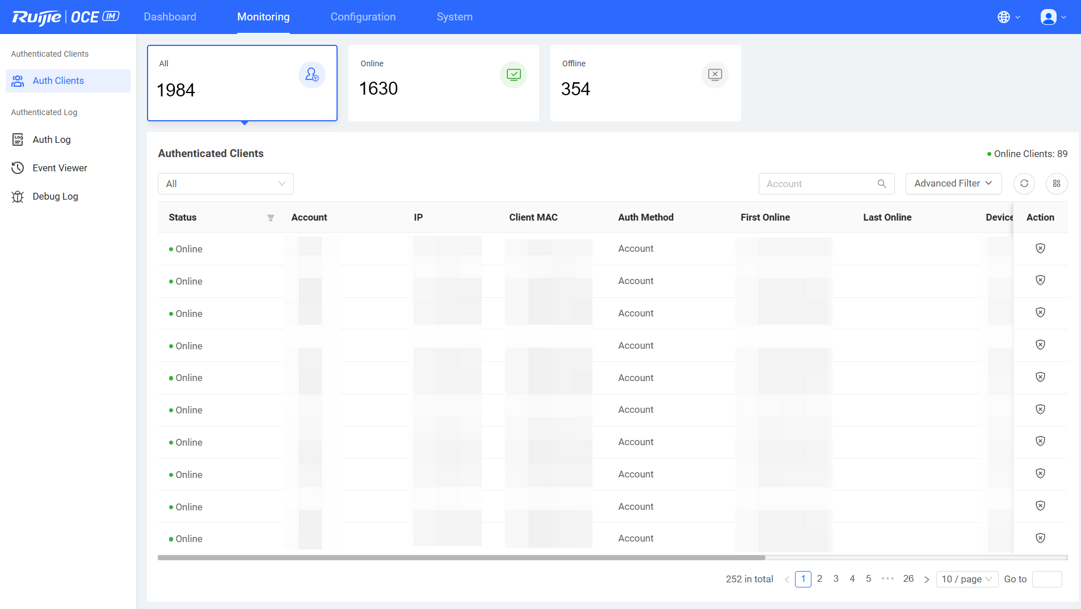This screenshot has height=609, width=1081.
Task: Click the next page arrow
Action: 927,580
